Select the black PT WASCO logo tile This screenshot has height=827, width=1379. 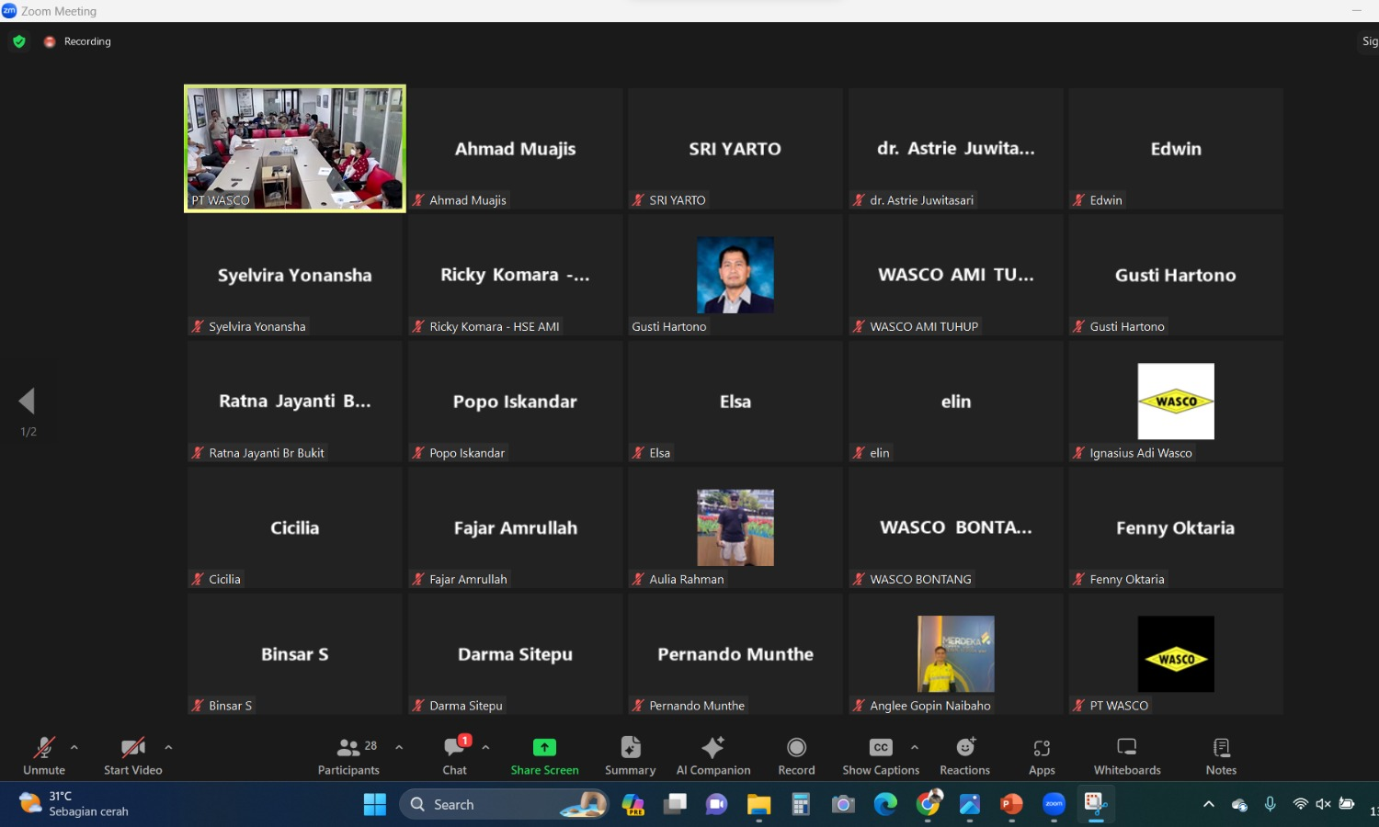pyautogui.click(x=1176, y=654)
